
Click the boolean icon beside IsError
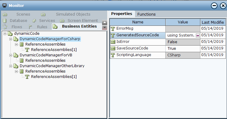point(113,42)
